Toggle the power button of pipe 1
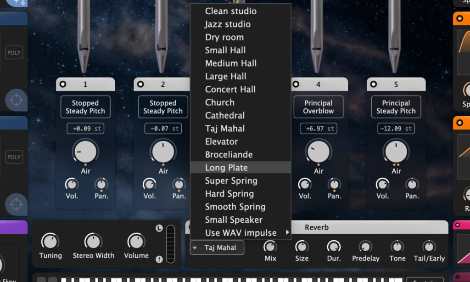This screenshot has height=282, width=470. click(62, 85)
